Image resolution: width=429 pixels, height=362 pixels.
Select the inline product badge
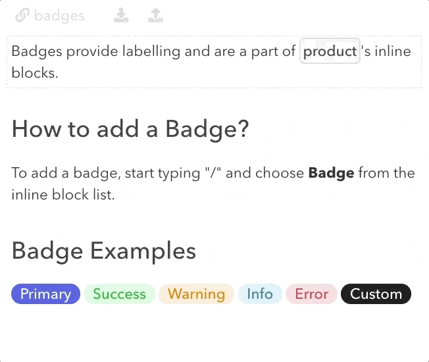pyautogui.click(x=330, y=51)
